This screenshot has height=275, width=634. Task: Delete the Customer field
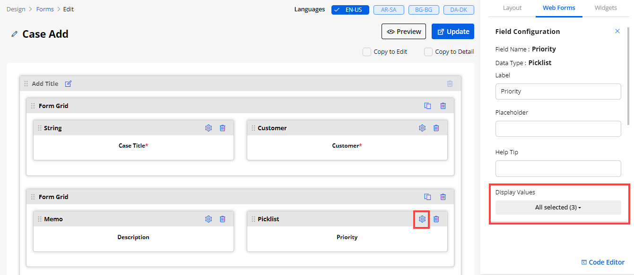coord(436,128)
